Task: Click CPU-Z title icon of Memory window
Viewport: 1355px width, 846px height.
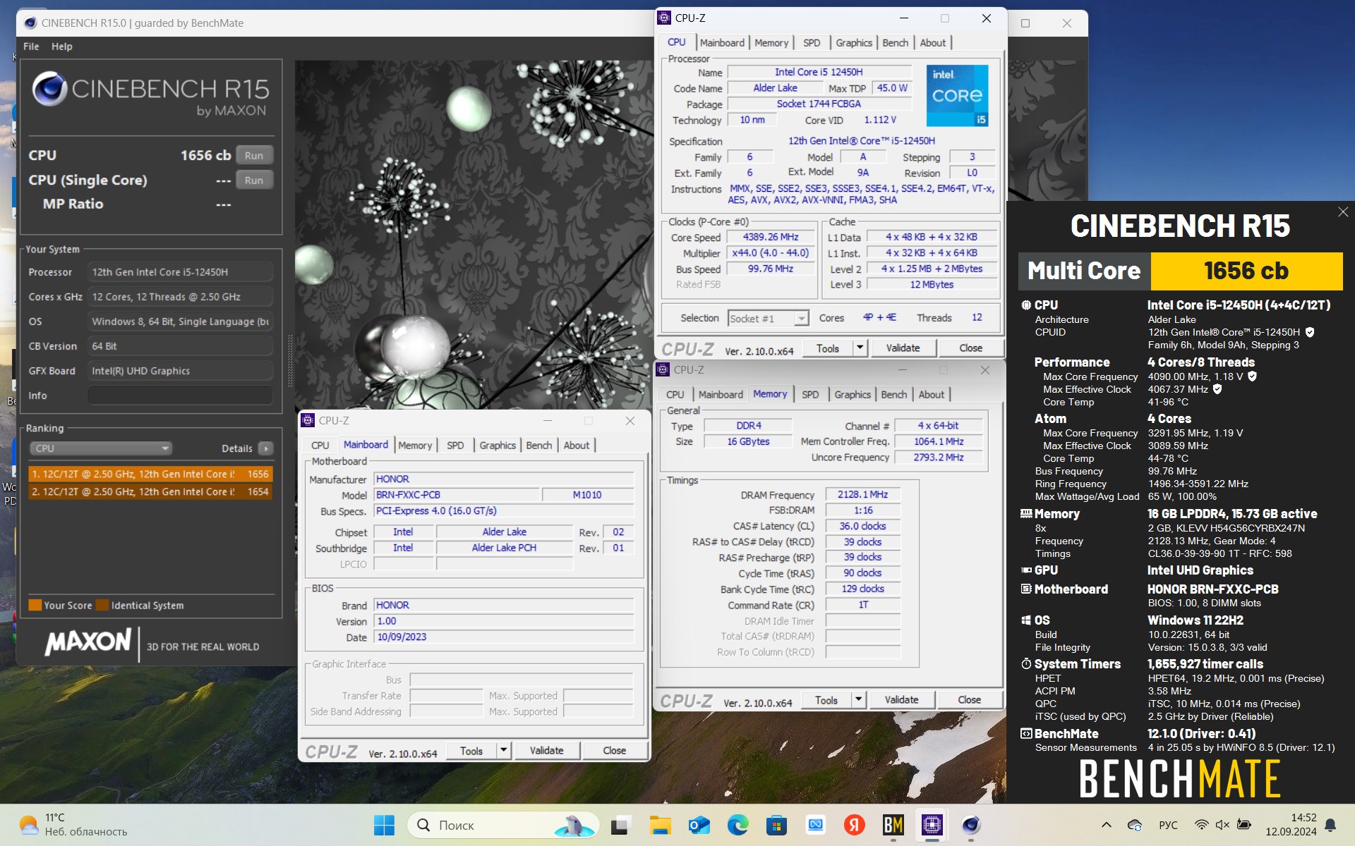Action: 663,370
